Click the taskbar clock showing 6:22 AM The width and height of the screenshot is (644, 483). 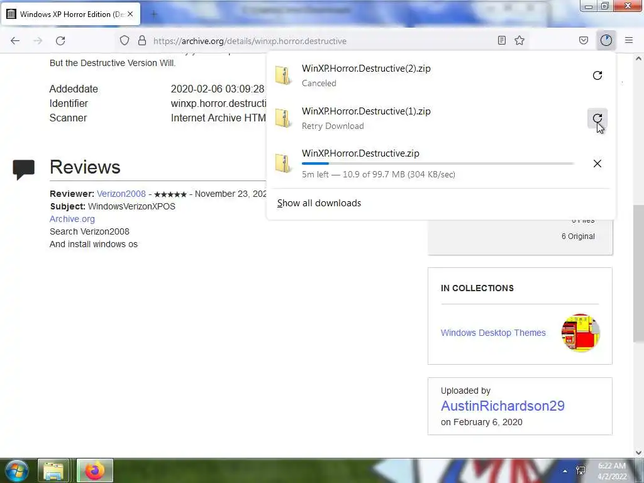(612, 471)
